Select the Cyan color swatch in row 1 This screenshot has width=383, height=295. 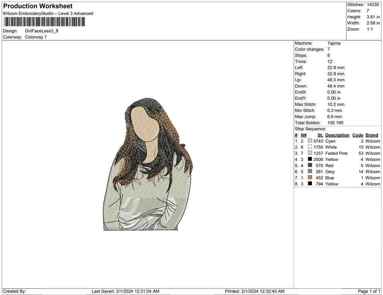[310, 141]
